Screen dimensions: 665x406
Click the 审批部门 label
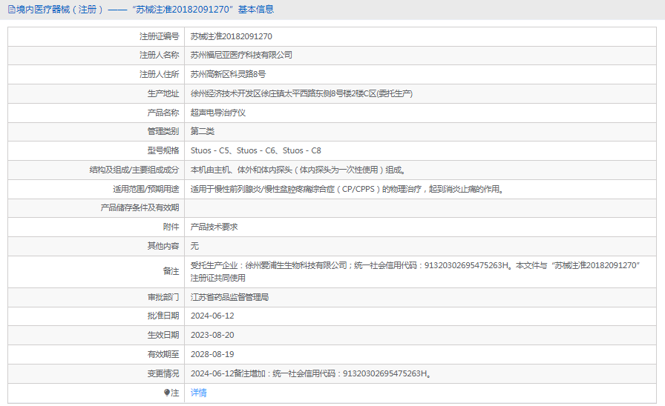[163, 297]
